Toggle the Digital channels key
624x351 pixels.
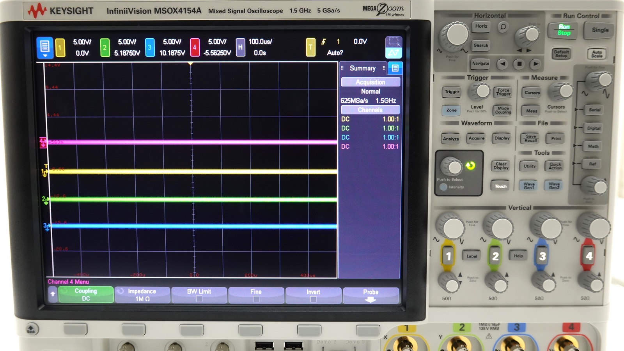tap(594, 128)
